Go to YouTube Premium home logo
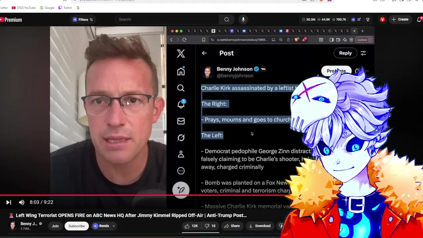The height and width of the screenshot is (238, 423). (11, 20)
